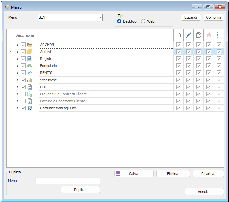Select the Web radio button
Viewport: 229px width, 202px height.
[x=143, y=21]
